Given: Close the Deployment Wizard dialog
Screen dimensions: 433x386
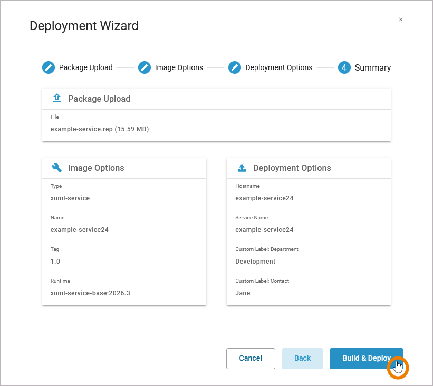Looking at the screenshot, I should pos(401,20).
